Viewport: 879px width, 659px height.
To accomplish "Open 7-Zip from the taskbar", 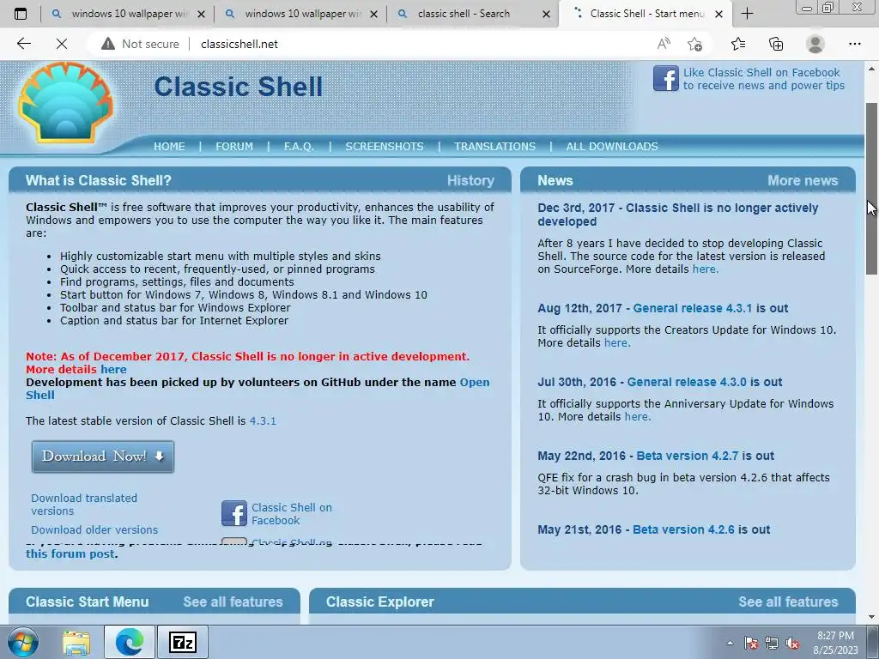I will (x=183, y=642).
